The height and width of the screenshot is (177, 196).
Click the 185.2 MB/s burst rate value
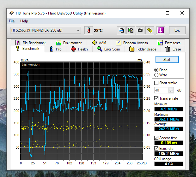pyautogui.click(x=169, y=153)
